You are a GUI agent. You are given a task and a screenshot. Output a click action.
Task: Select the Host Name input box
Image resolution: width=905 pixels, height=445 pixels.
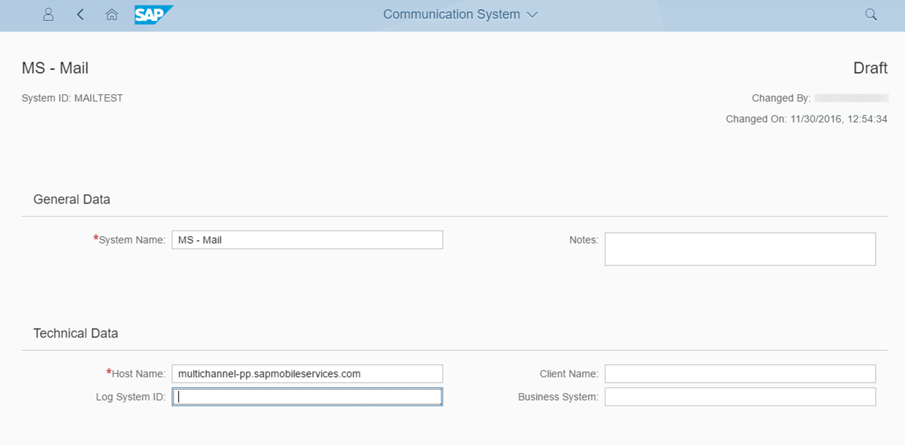pyautogui.click(x=307, y=374)
